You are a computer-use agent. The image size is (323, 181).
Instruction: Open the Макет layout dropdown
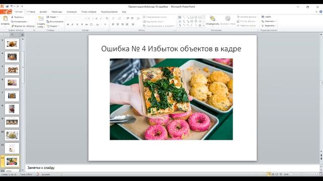52,17
